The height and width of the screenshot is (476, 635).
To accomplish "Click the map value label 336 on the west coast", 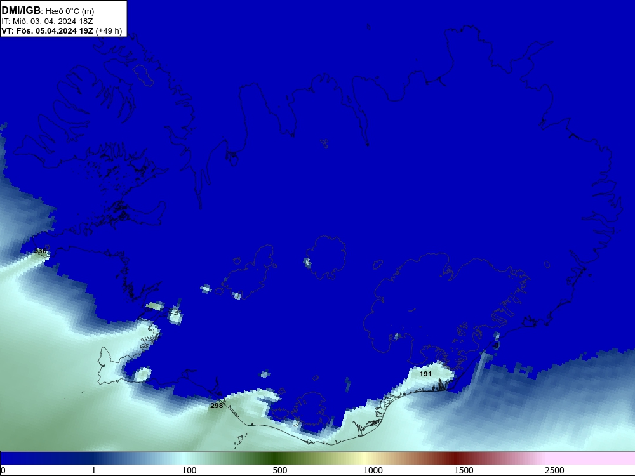I will click(x=40, y=251).
